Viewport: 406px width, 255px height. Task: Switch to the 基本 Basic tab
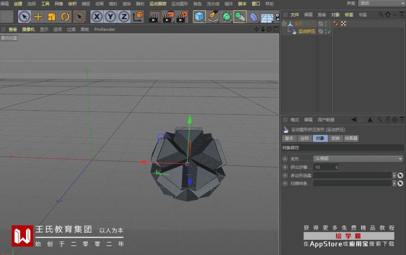pos(289,138)
